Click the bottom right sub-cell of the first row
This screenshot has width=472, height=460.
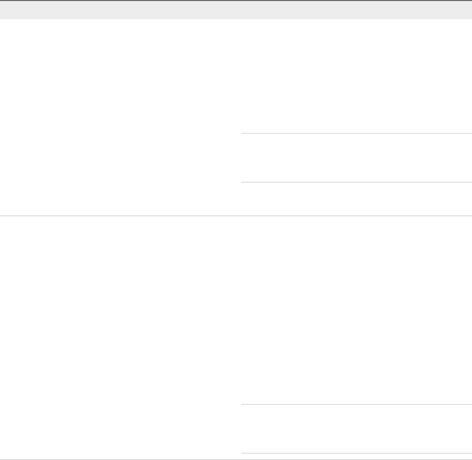pos(356,199)
